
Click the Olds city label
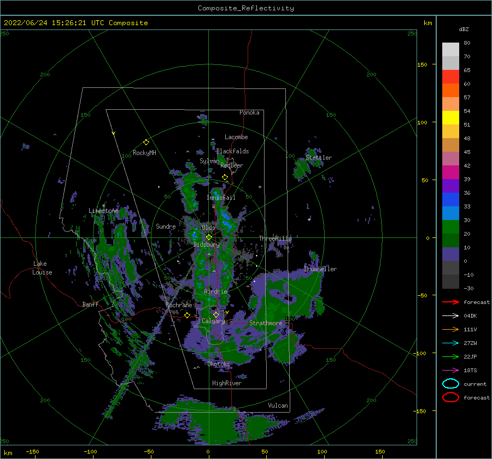(208, 228)
